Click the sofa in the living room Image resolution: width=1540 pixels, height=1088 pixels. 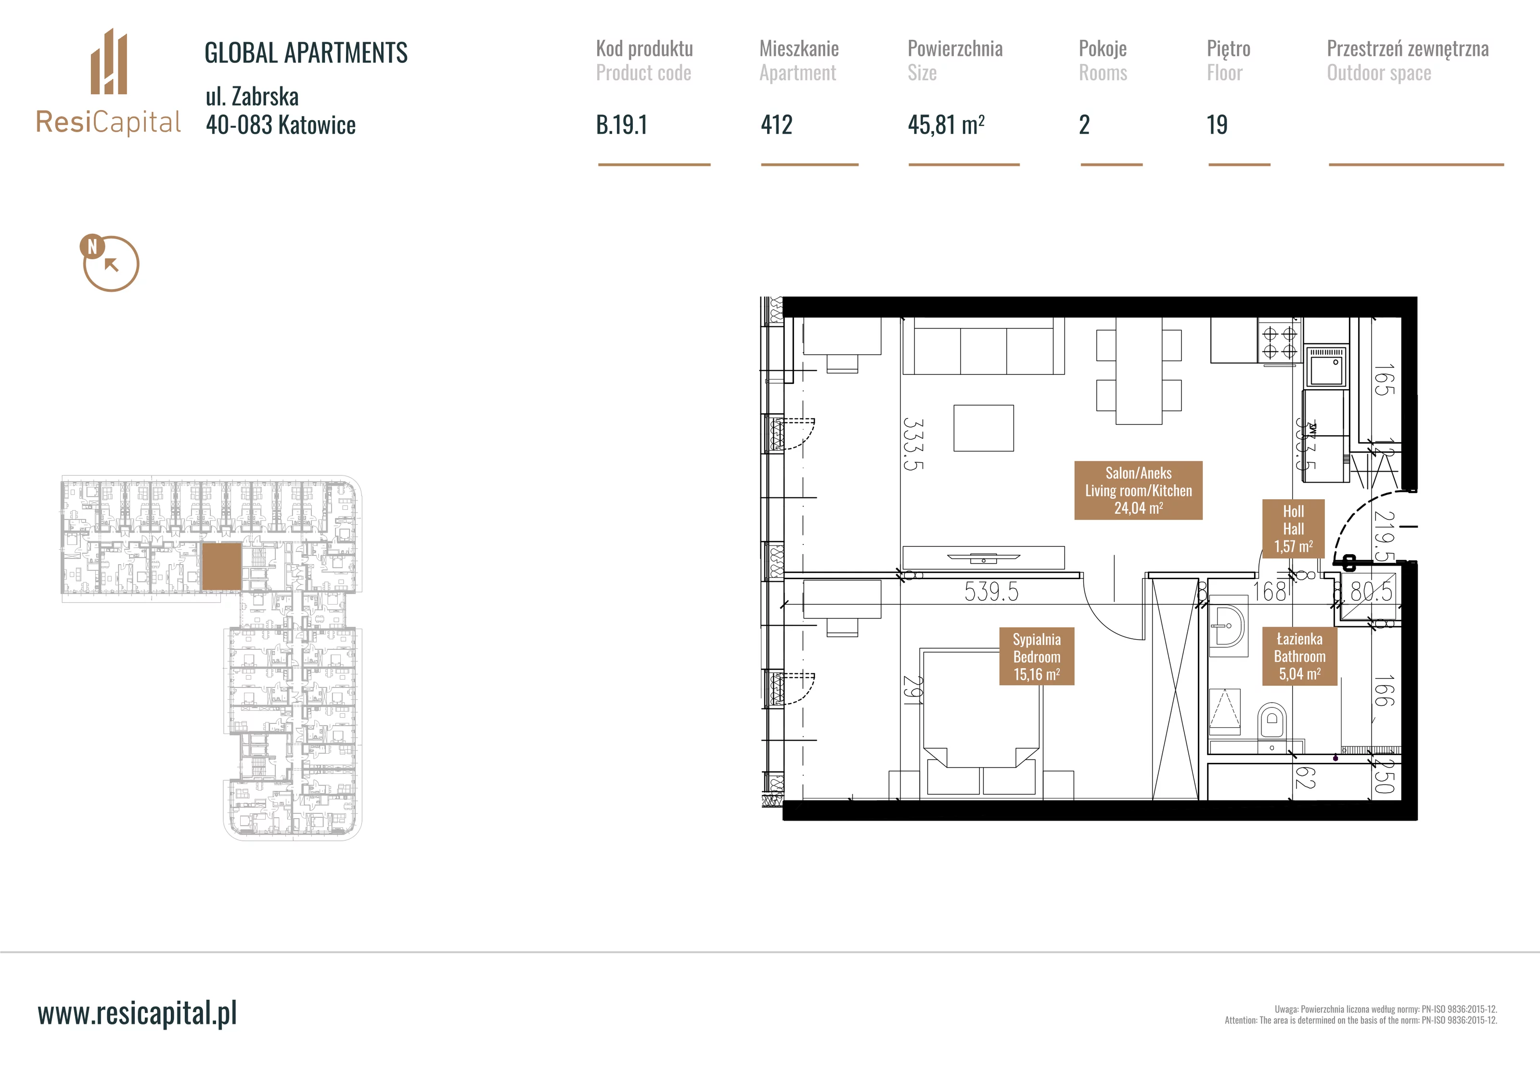983,346
